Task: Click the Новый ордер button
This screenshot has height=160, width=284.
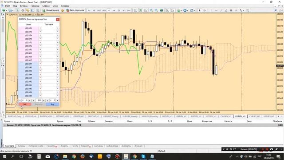Action: pos(51,10)
